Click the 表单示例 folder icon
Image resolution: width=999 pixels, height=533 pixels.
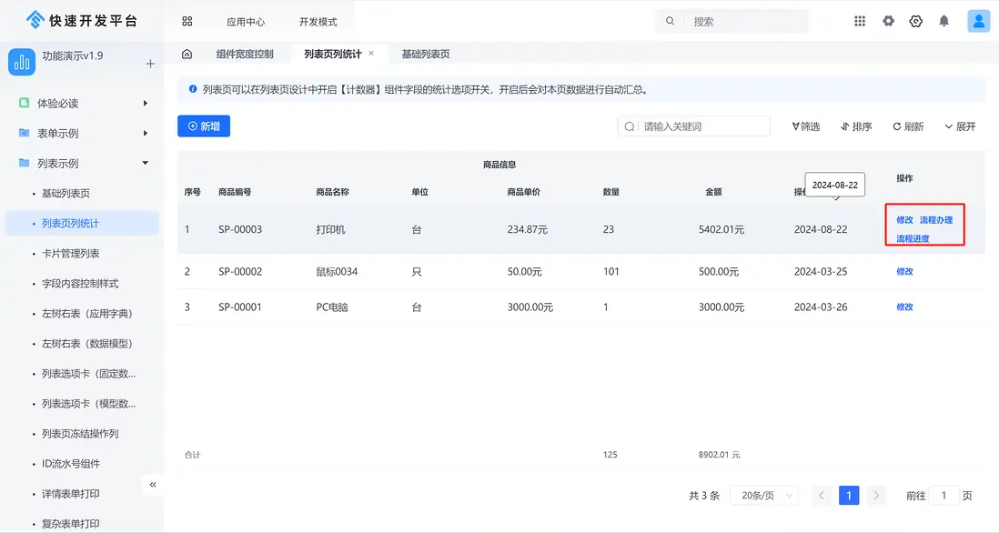coord(25,133)
